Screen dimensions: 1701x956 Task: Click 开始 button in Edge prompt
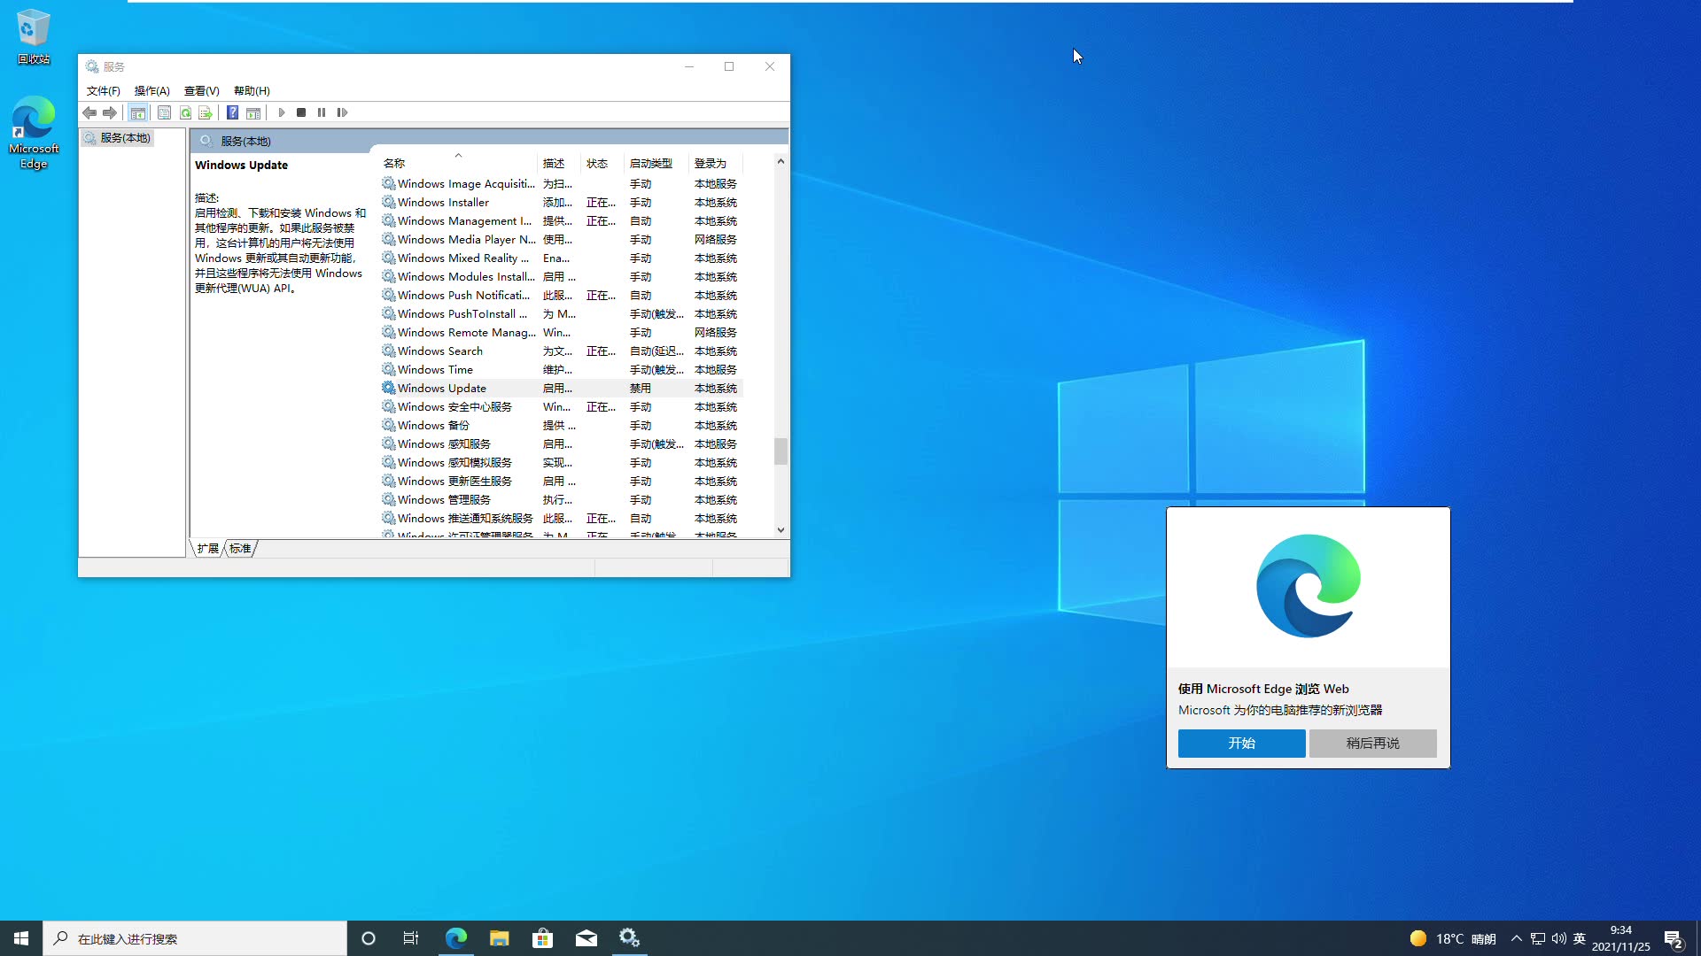coord(1242,743)
